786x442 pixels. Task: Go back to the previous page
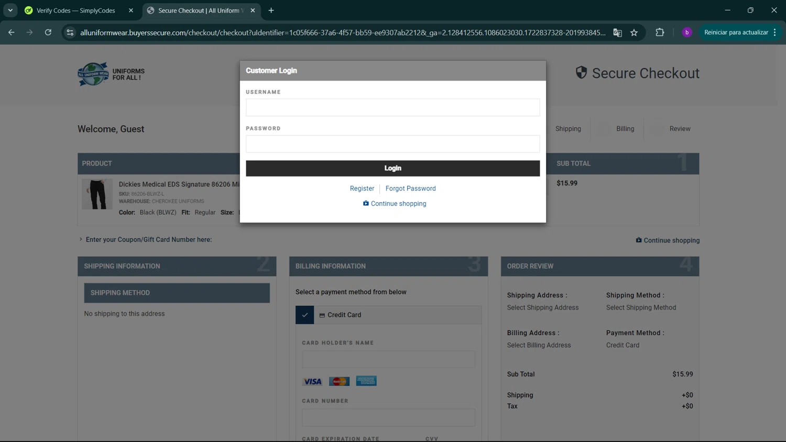click(x=12, y=32)
